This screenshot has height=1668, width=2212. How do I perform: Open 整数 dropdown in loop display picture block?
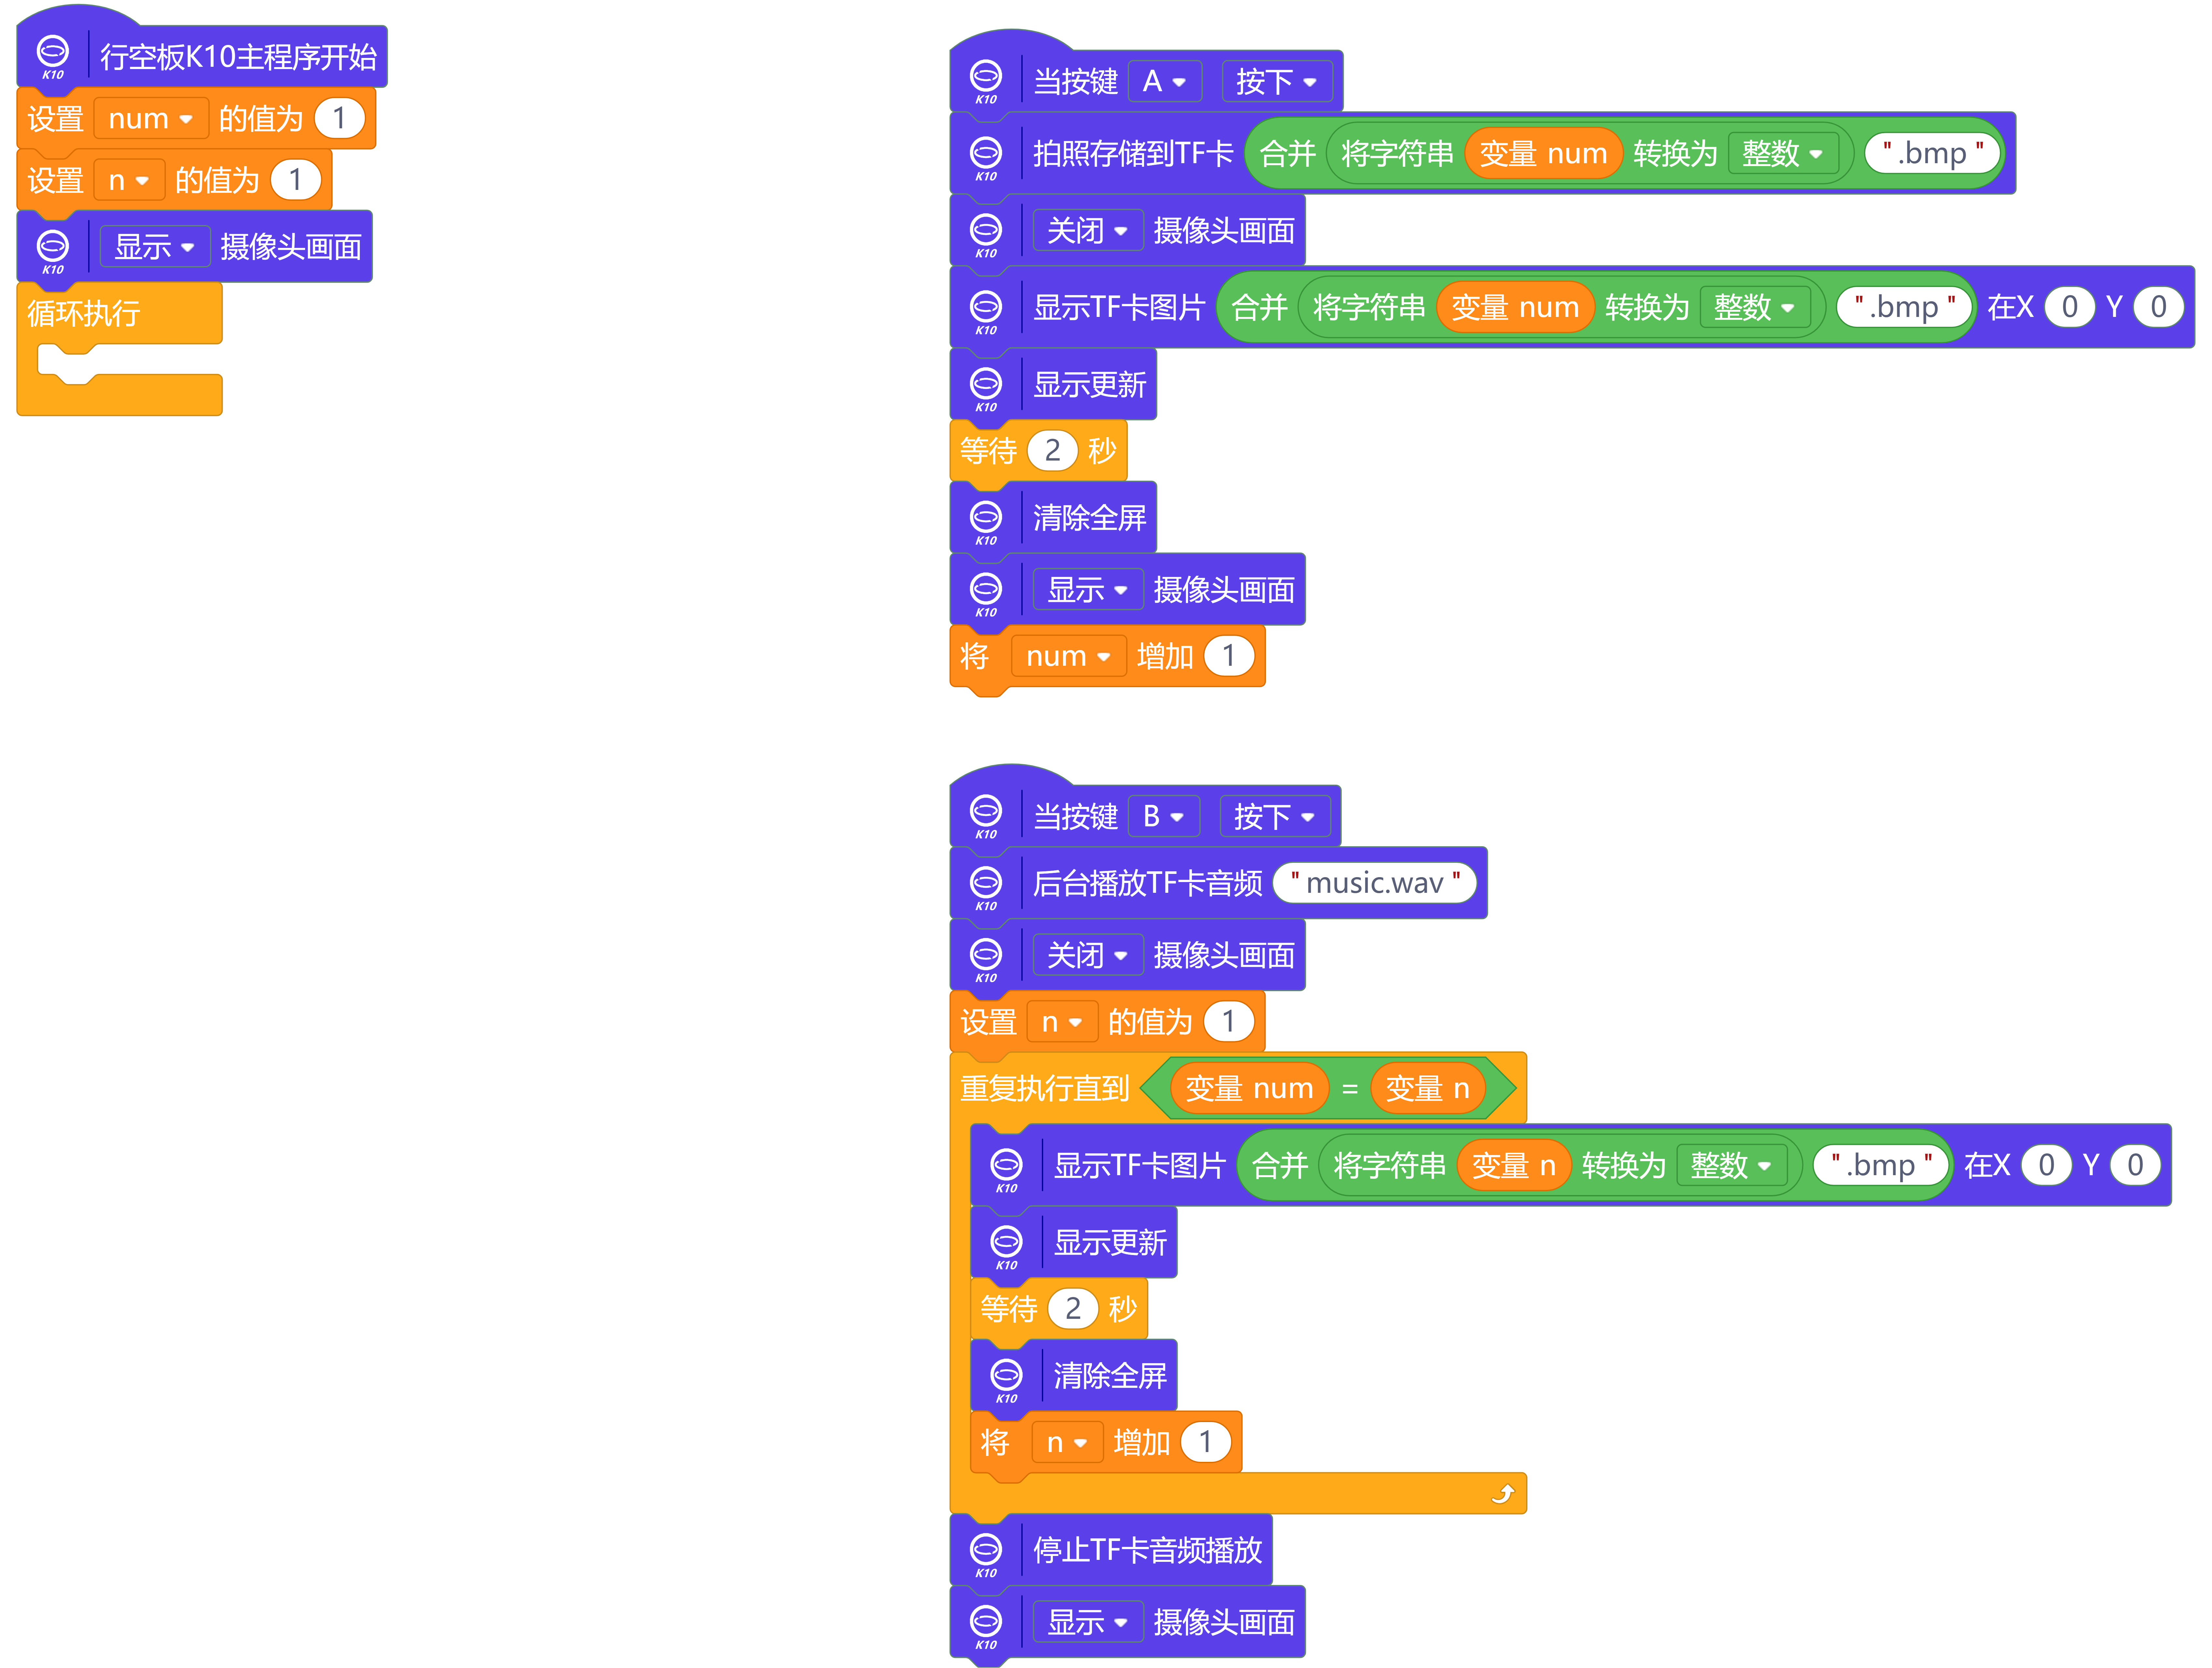click(x=1732, y=1165)
